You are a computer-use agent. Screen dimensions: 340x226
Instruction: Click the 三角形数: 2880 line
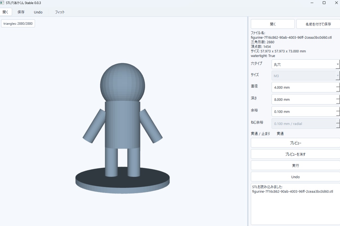(263, 42)
